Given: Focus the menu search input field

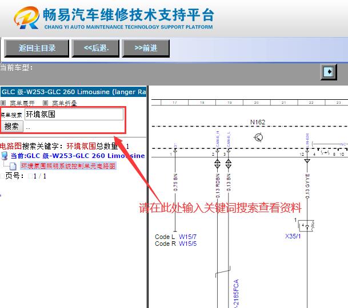Looking at the screenshot, I should [x=74, y=114].
